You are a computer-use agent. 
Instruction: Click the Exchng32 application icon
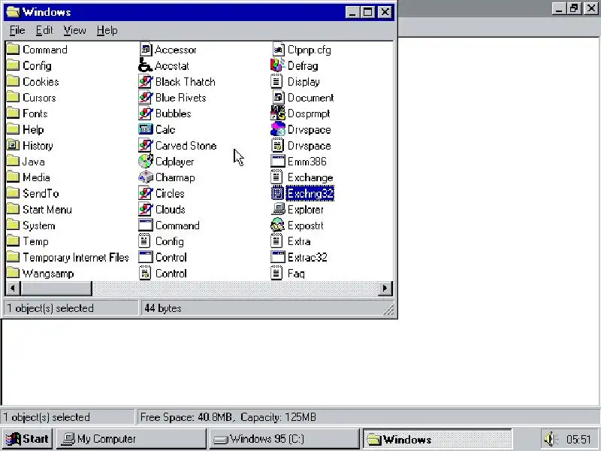point(278,193)
